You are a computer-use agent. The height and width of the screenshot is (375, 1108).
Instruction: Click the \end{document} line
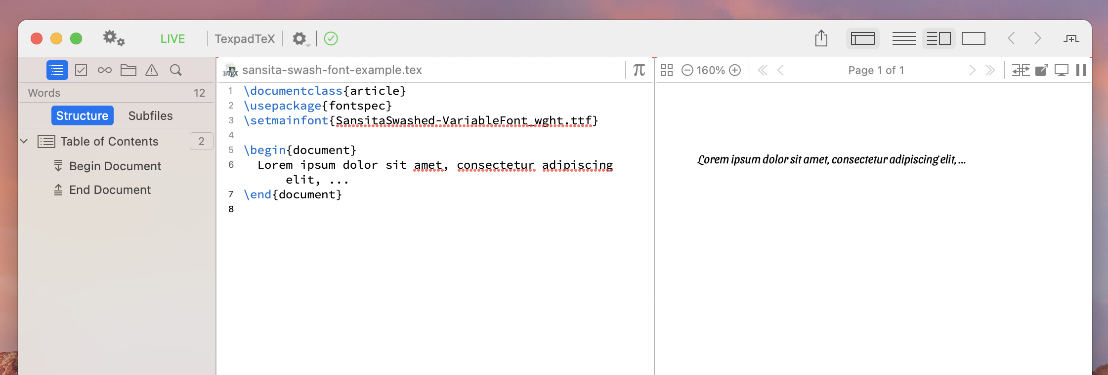point(293,194)
